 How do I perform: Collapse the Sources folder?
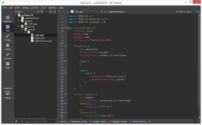[19, 20]
